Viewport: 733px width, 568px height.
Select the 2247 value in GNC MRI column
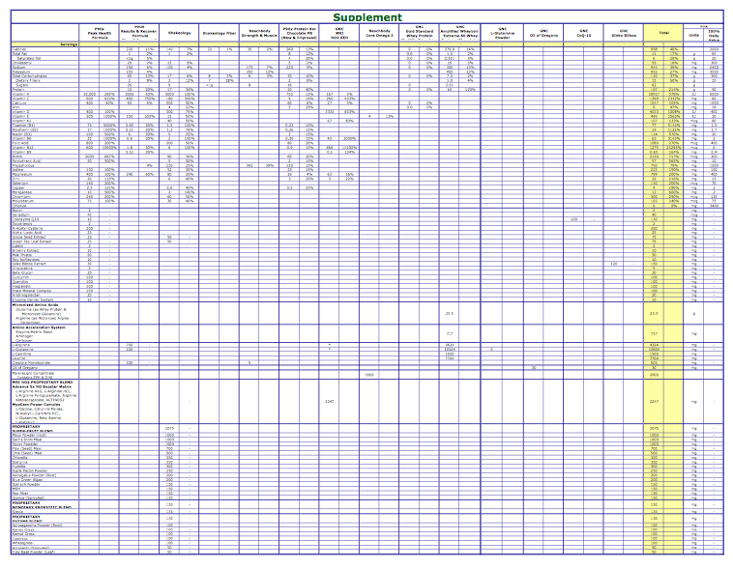[329, 401]
